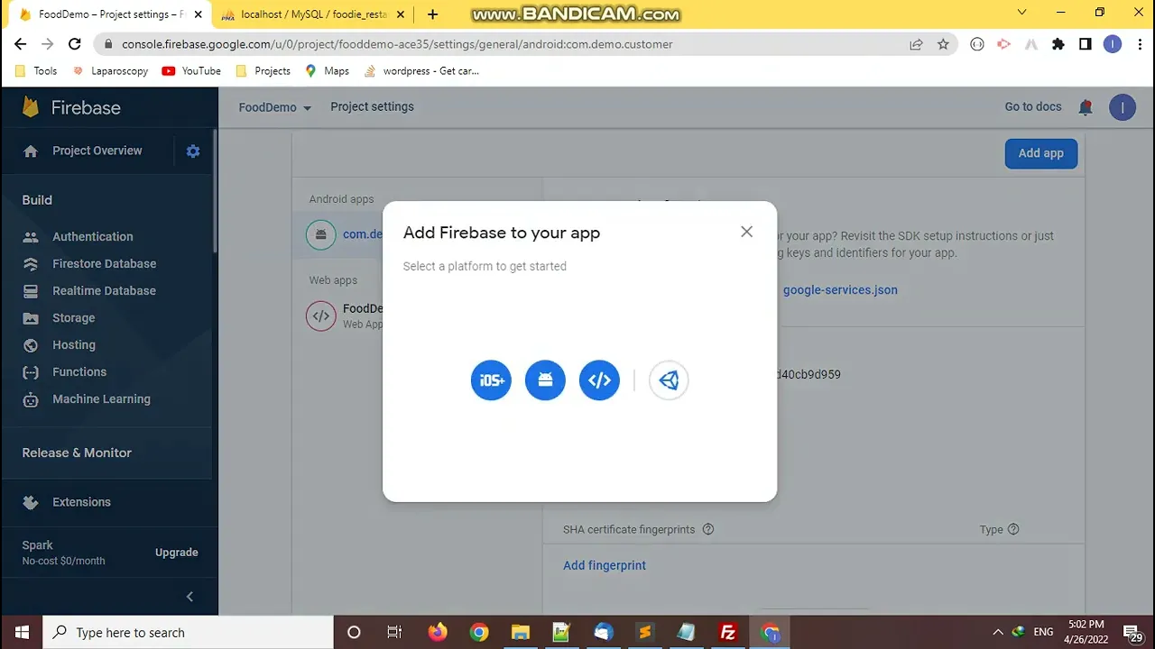This screenshot has width=1155, height=649.
Task: Click the Firebase logo
Action: click(x=71, y=107)
